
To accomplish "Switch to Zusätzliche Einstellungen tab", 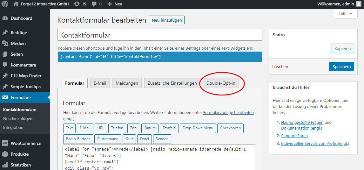I will [x=172, y=83].
